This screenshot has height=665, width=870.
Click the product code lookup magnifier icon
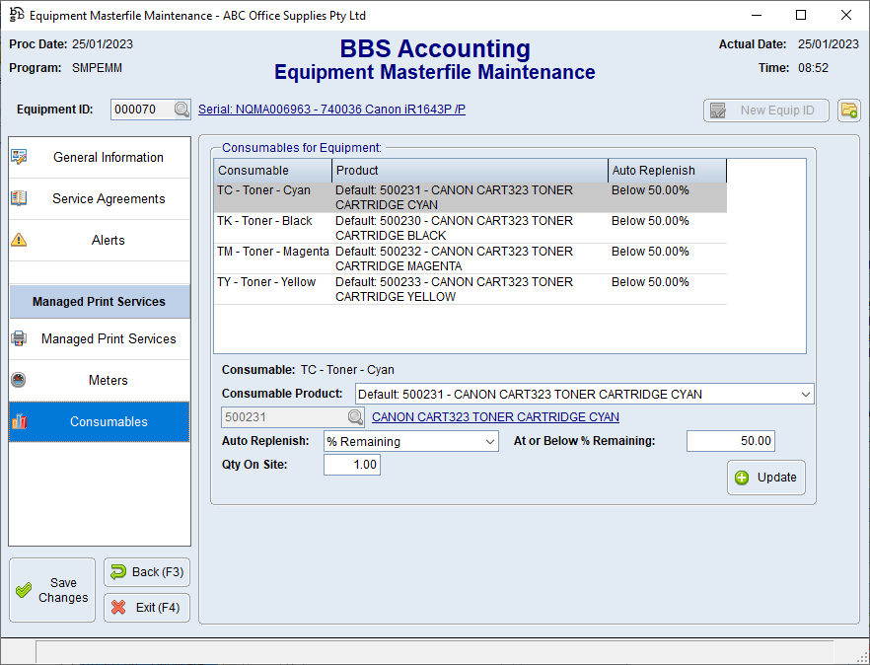point(355,417)
